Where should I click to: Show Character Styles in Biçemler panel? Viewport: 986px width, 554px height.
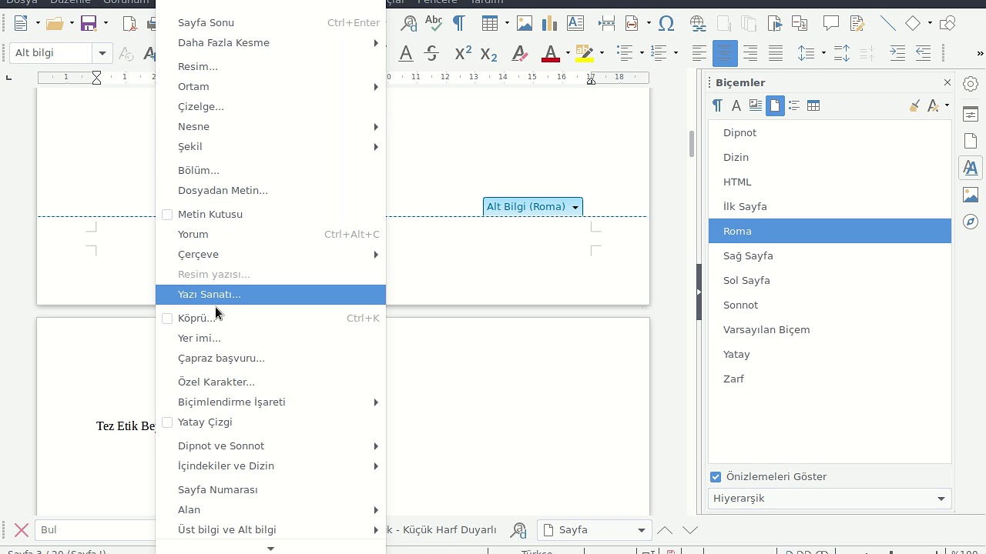pos(736,105)
